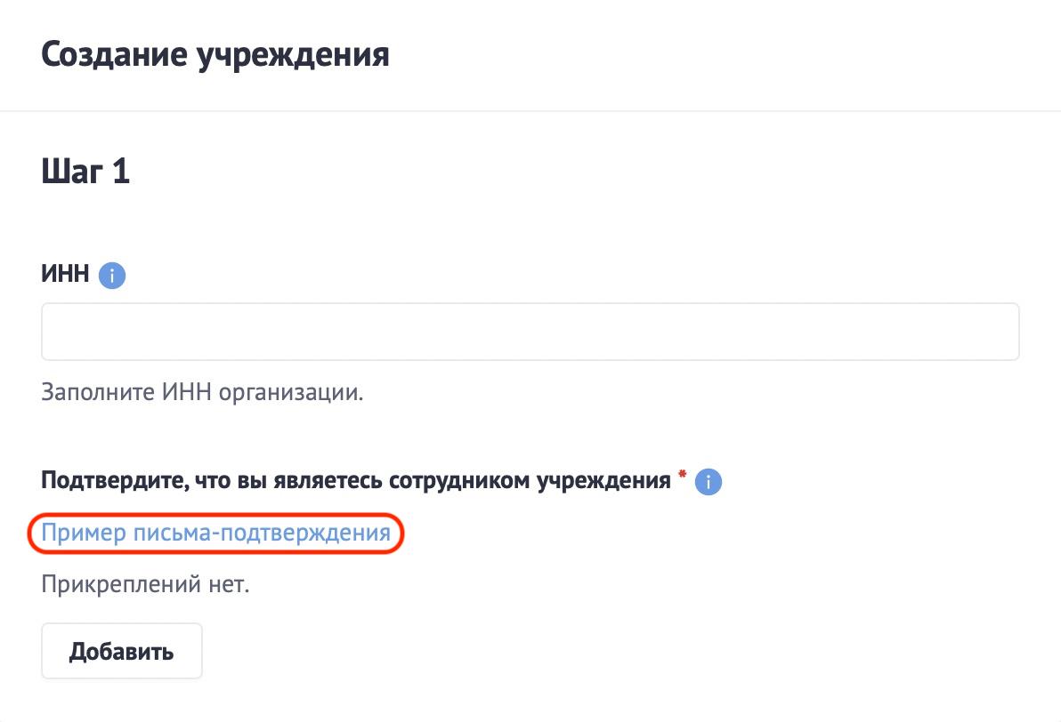Click the word Шаг in step heading
The width and height of the screenshot is (1061, 722).
point(69,171)
